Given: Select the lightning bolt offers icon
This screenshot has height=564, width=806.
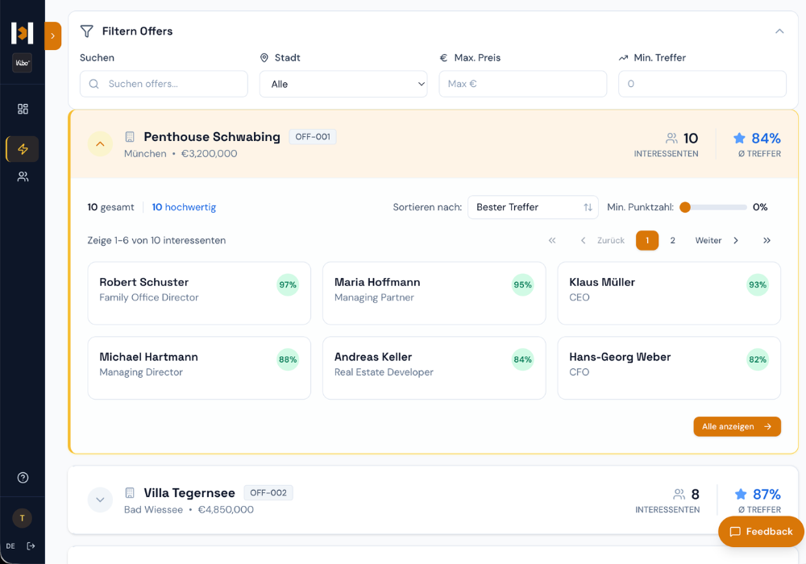Looking at the screenshot, I should [x=23, y=149].
